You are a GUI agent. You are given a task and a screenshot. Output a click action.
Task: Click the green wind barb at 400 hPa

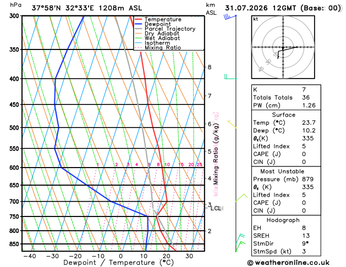pyautogui.click(x=230, y=77)
